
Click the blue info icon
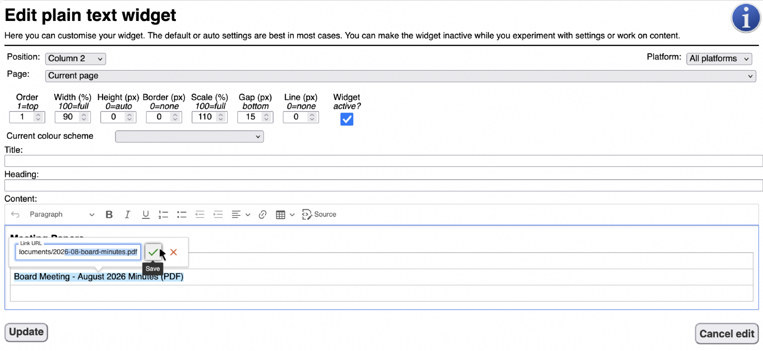(746, 18)
